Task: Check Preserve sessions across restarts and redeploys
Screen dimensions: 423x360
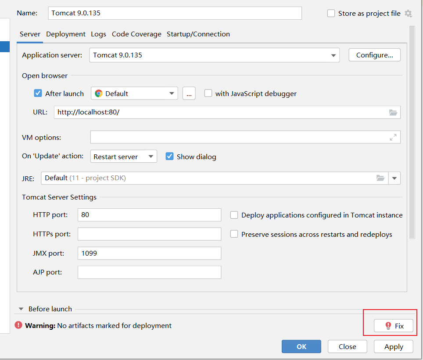Action: click(234, 234)
